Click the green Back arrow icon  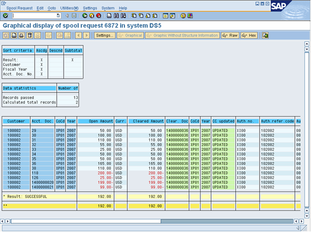click(85, 16)
